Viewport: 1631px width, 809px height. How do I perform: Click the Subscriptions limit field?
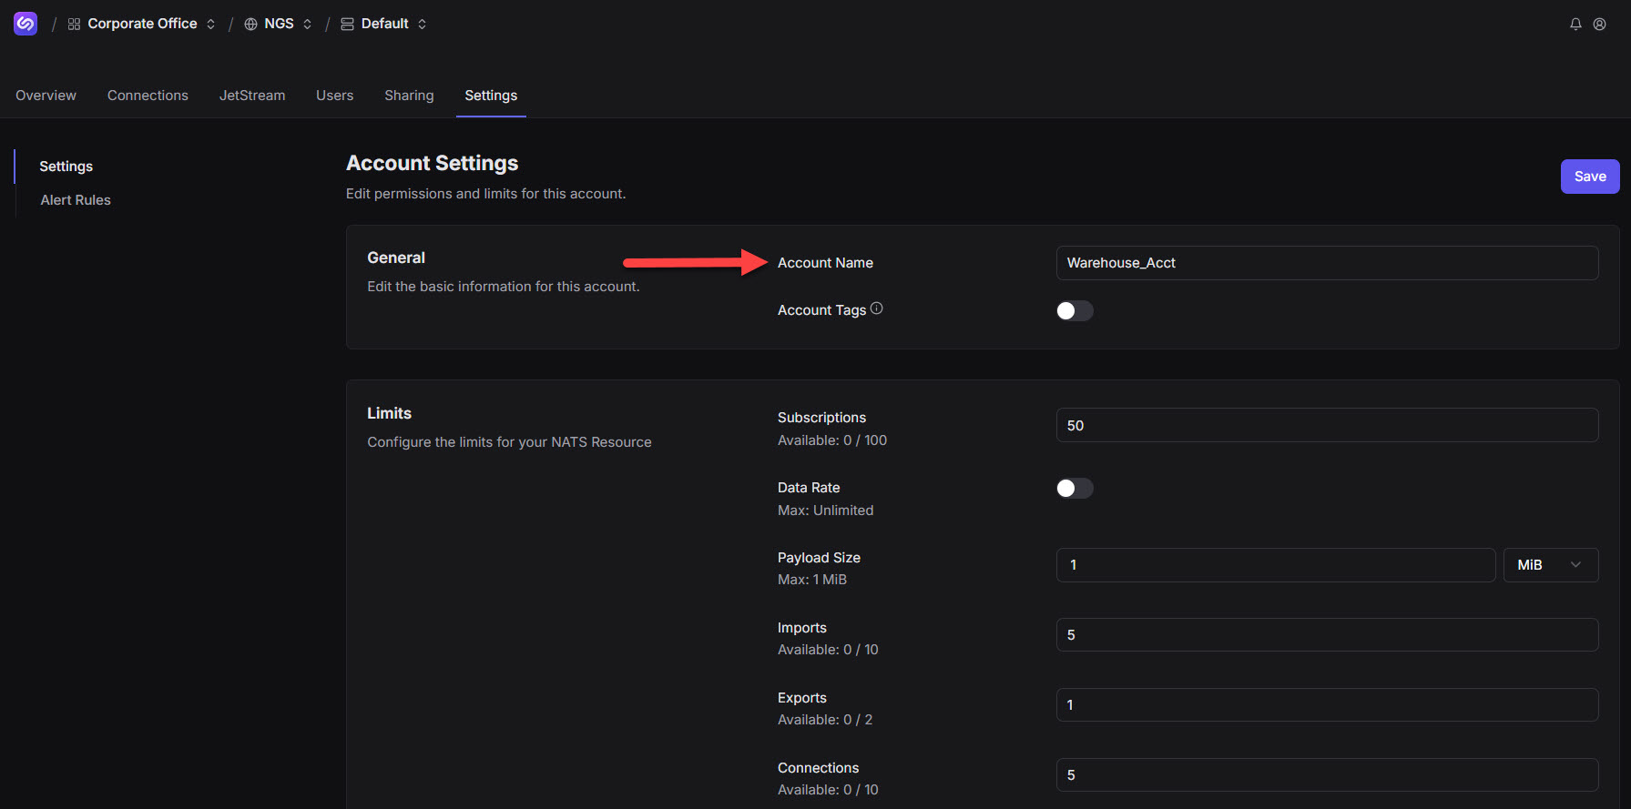click(1327, 425)
